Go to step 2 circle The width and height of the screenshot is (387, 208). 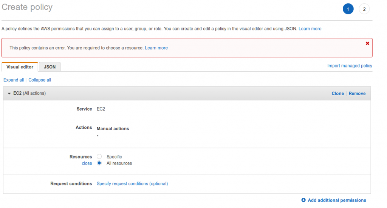(364, 9)
